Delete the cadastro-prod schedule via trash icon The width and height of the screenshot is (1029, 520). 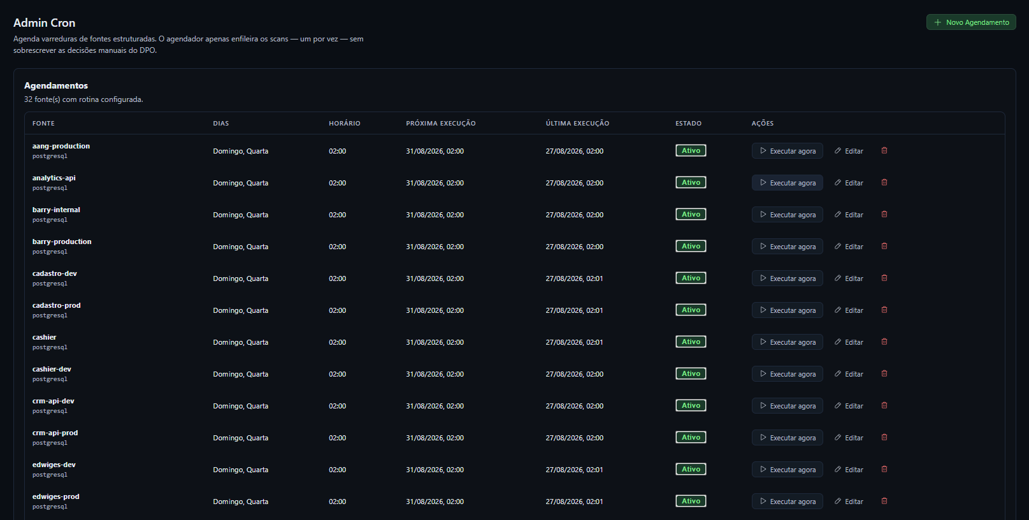tap(884, 310)
